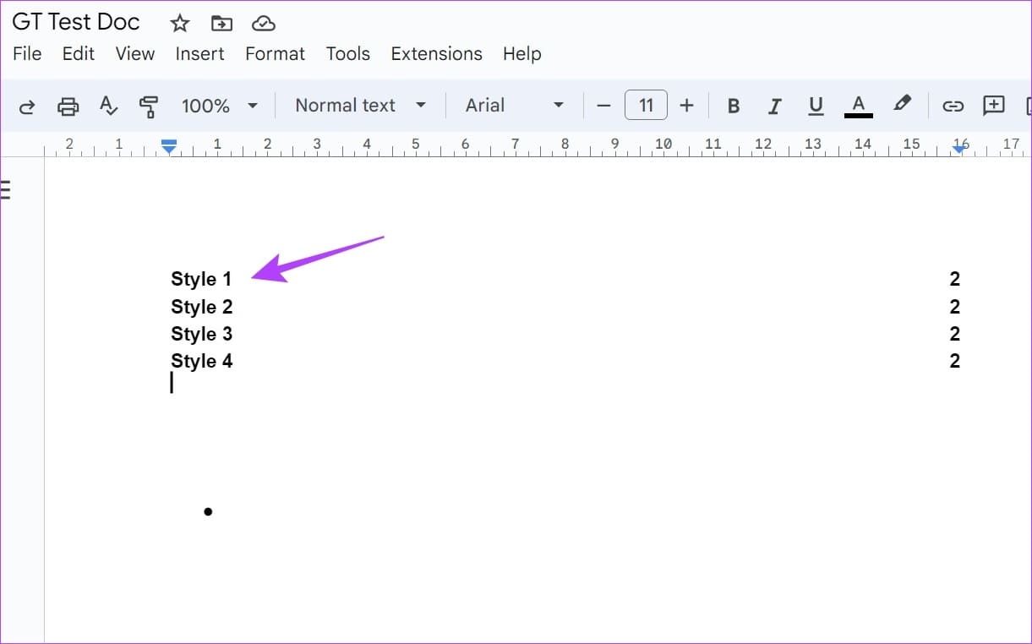The height and width of the screenshot is (644, 1032).
Task: Show the document outline sidebar
Action: 6,189
